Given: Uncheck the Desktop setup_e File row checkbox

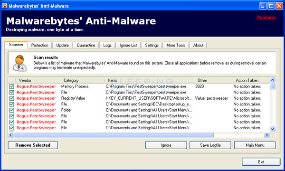Looking at the screenshot, I should click(x=11, y=104).
